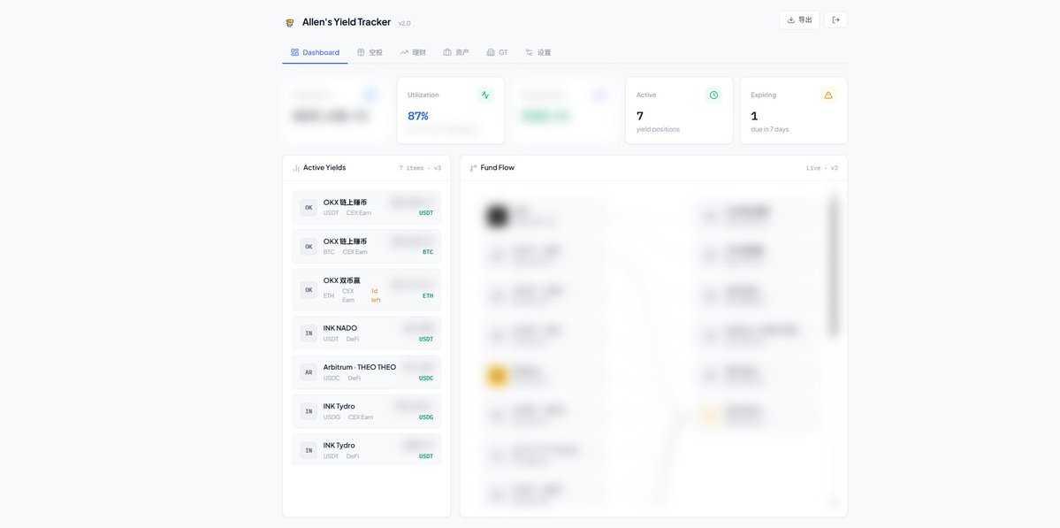Click the 理财 tab trend-line icon

404,52
